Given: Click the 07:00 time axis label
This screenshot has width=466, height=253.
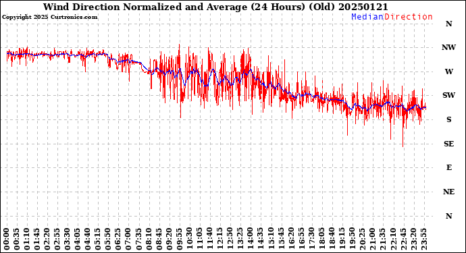Looking at the screenshot, I should 128,239.
